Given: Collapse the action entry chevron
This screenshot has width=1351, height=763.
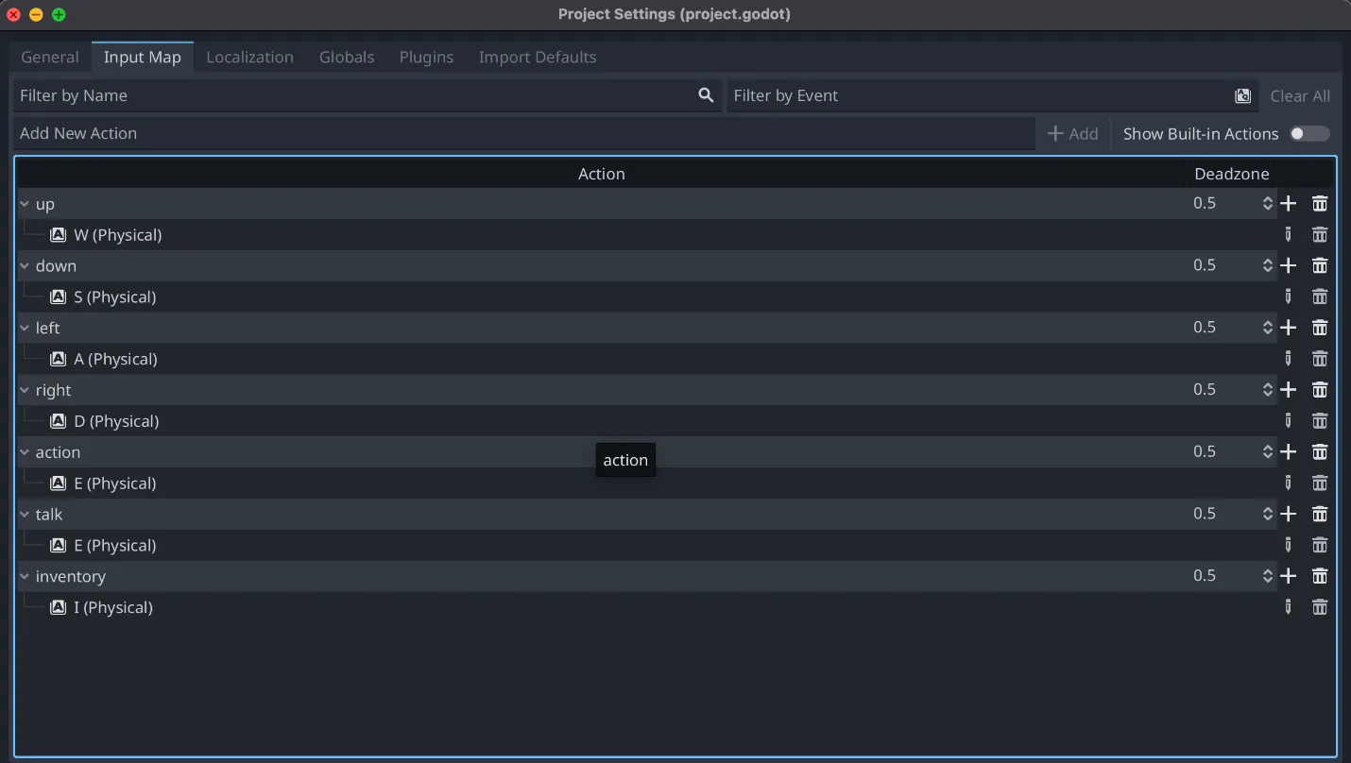Looking at the screenshot, I should 25,452.
